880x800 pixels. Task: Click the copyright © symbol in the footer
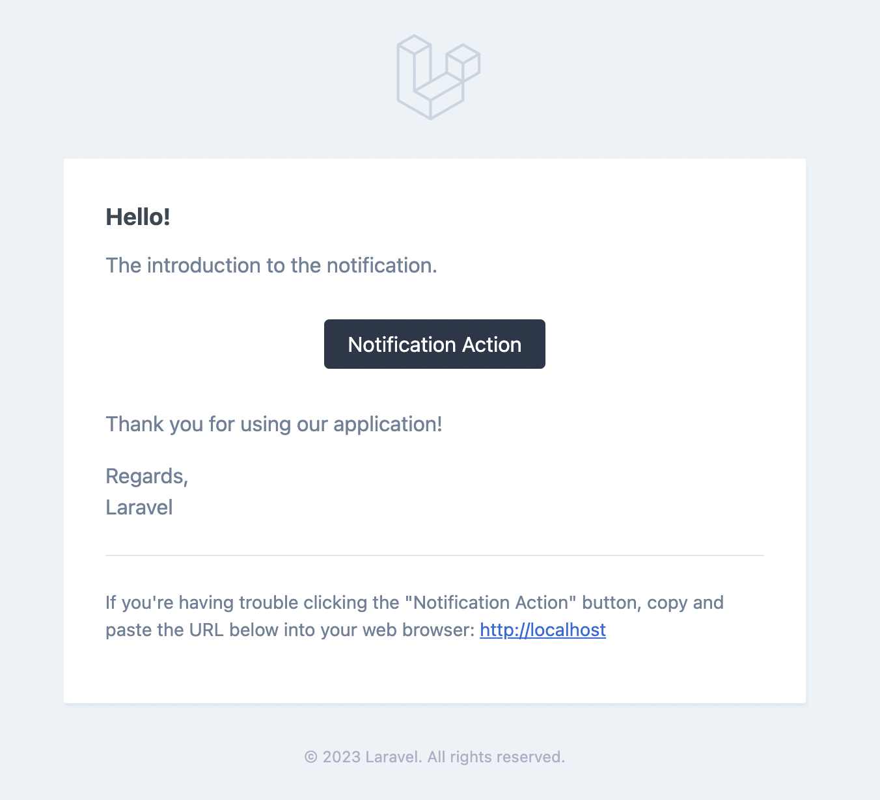pyautogui.click(x=311, y=757)
